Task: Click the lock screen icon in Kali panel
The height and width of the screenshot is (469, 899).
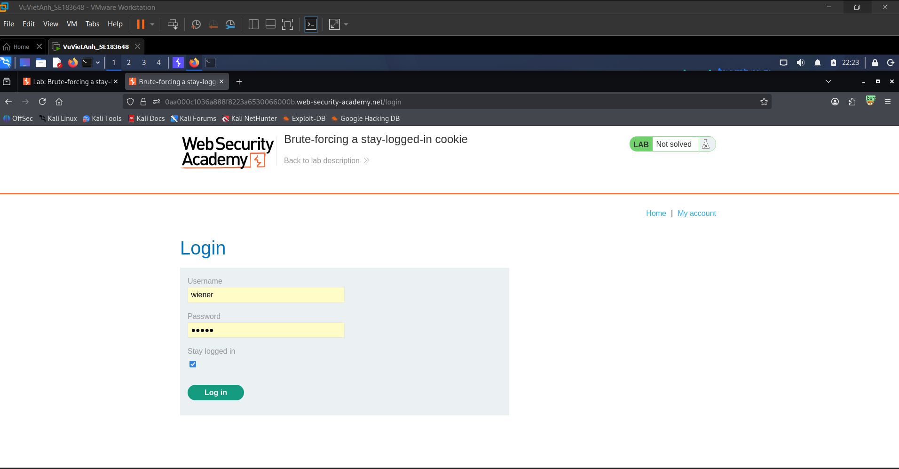Action: point(875,63)
